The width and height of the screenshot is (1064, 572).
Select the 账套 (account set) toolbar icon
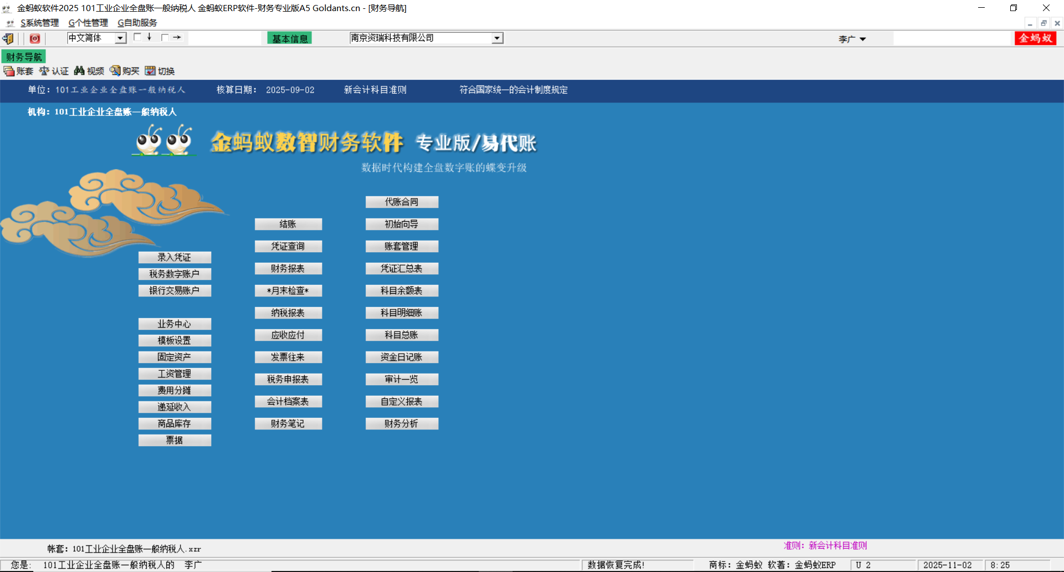pyautogui.click(x=18, y=71)
